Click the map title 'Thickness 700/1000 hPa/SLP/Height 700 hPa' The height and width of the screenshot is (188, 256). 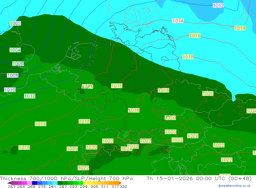pyautogui.click(x=66, y=178)
